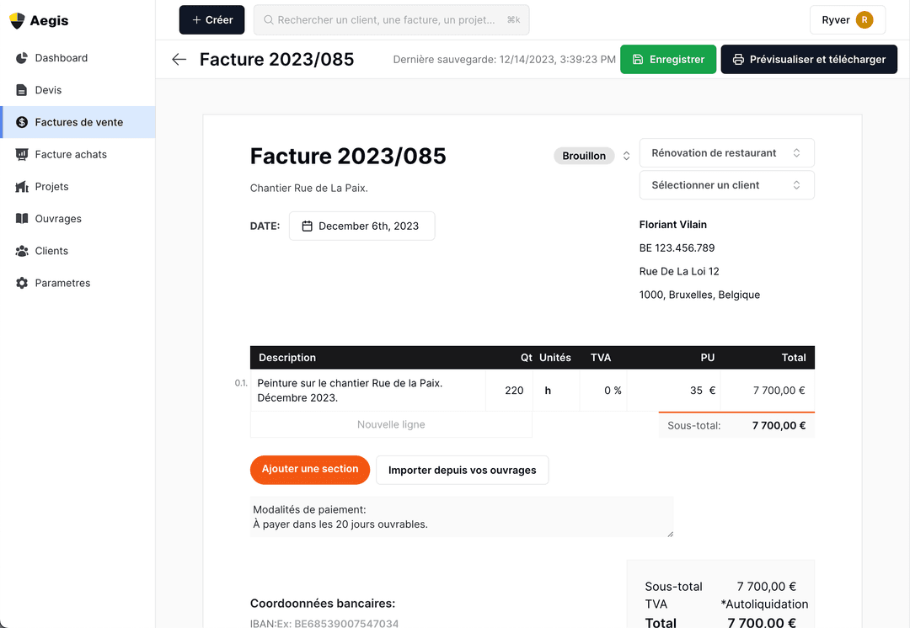This screenshot has height=628, width=910.
Task: Click the Parametres gear icon
Action: pos(21,283)
